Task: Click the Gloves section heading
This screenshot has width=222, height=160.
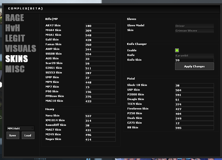Action: [x=132, y=19]
